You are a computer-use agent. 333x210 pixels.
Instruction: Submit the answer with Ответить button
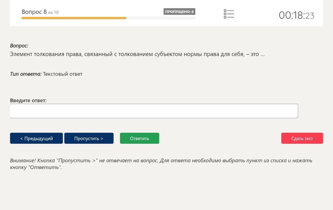point(140,138)
